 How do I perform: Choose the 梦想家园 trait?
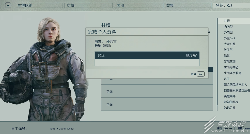(x=230, y=61)
